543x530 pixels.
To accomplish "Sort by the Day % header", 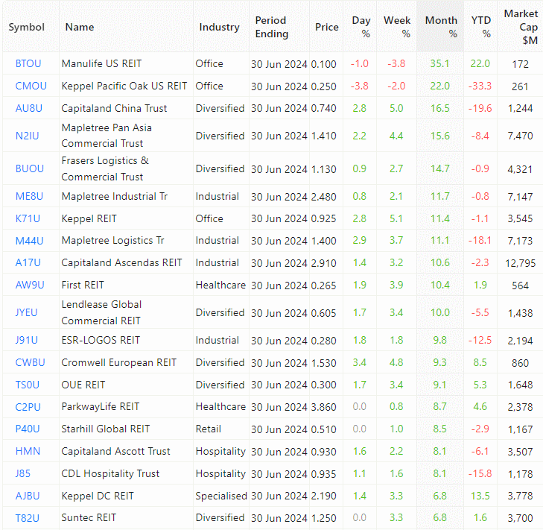I will tap(361, 27).
